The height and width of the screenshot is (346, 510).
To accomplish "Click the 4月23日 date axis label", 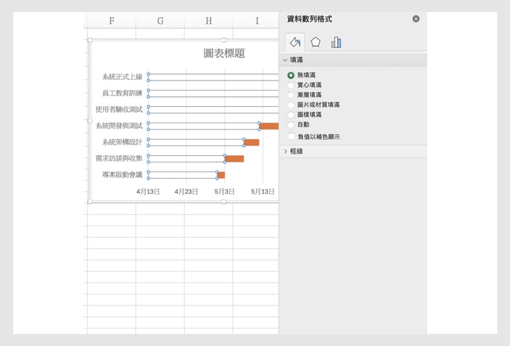I will click(186, 192).
